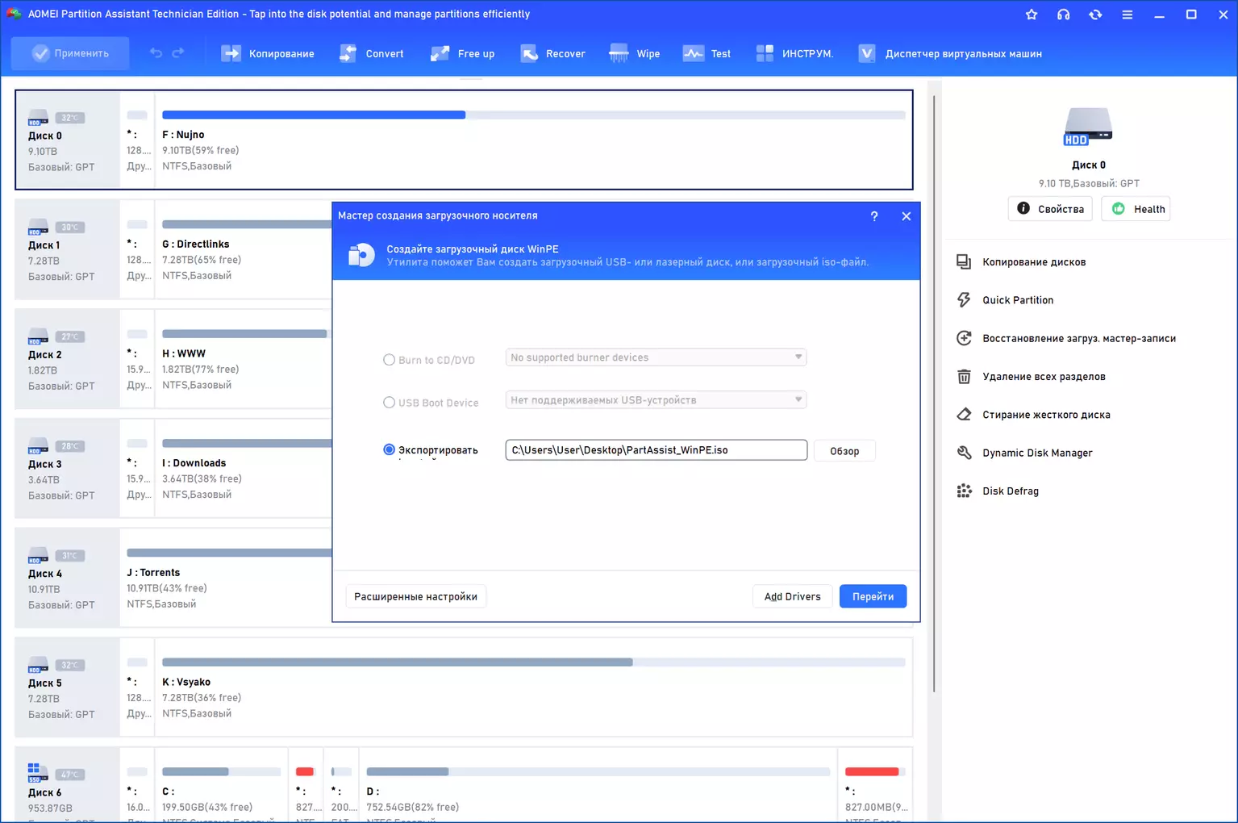
Task: Click the undo arrow icon
Action: click(156, 53)
